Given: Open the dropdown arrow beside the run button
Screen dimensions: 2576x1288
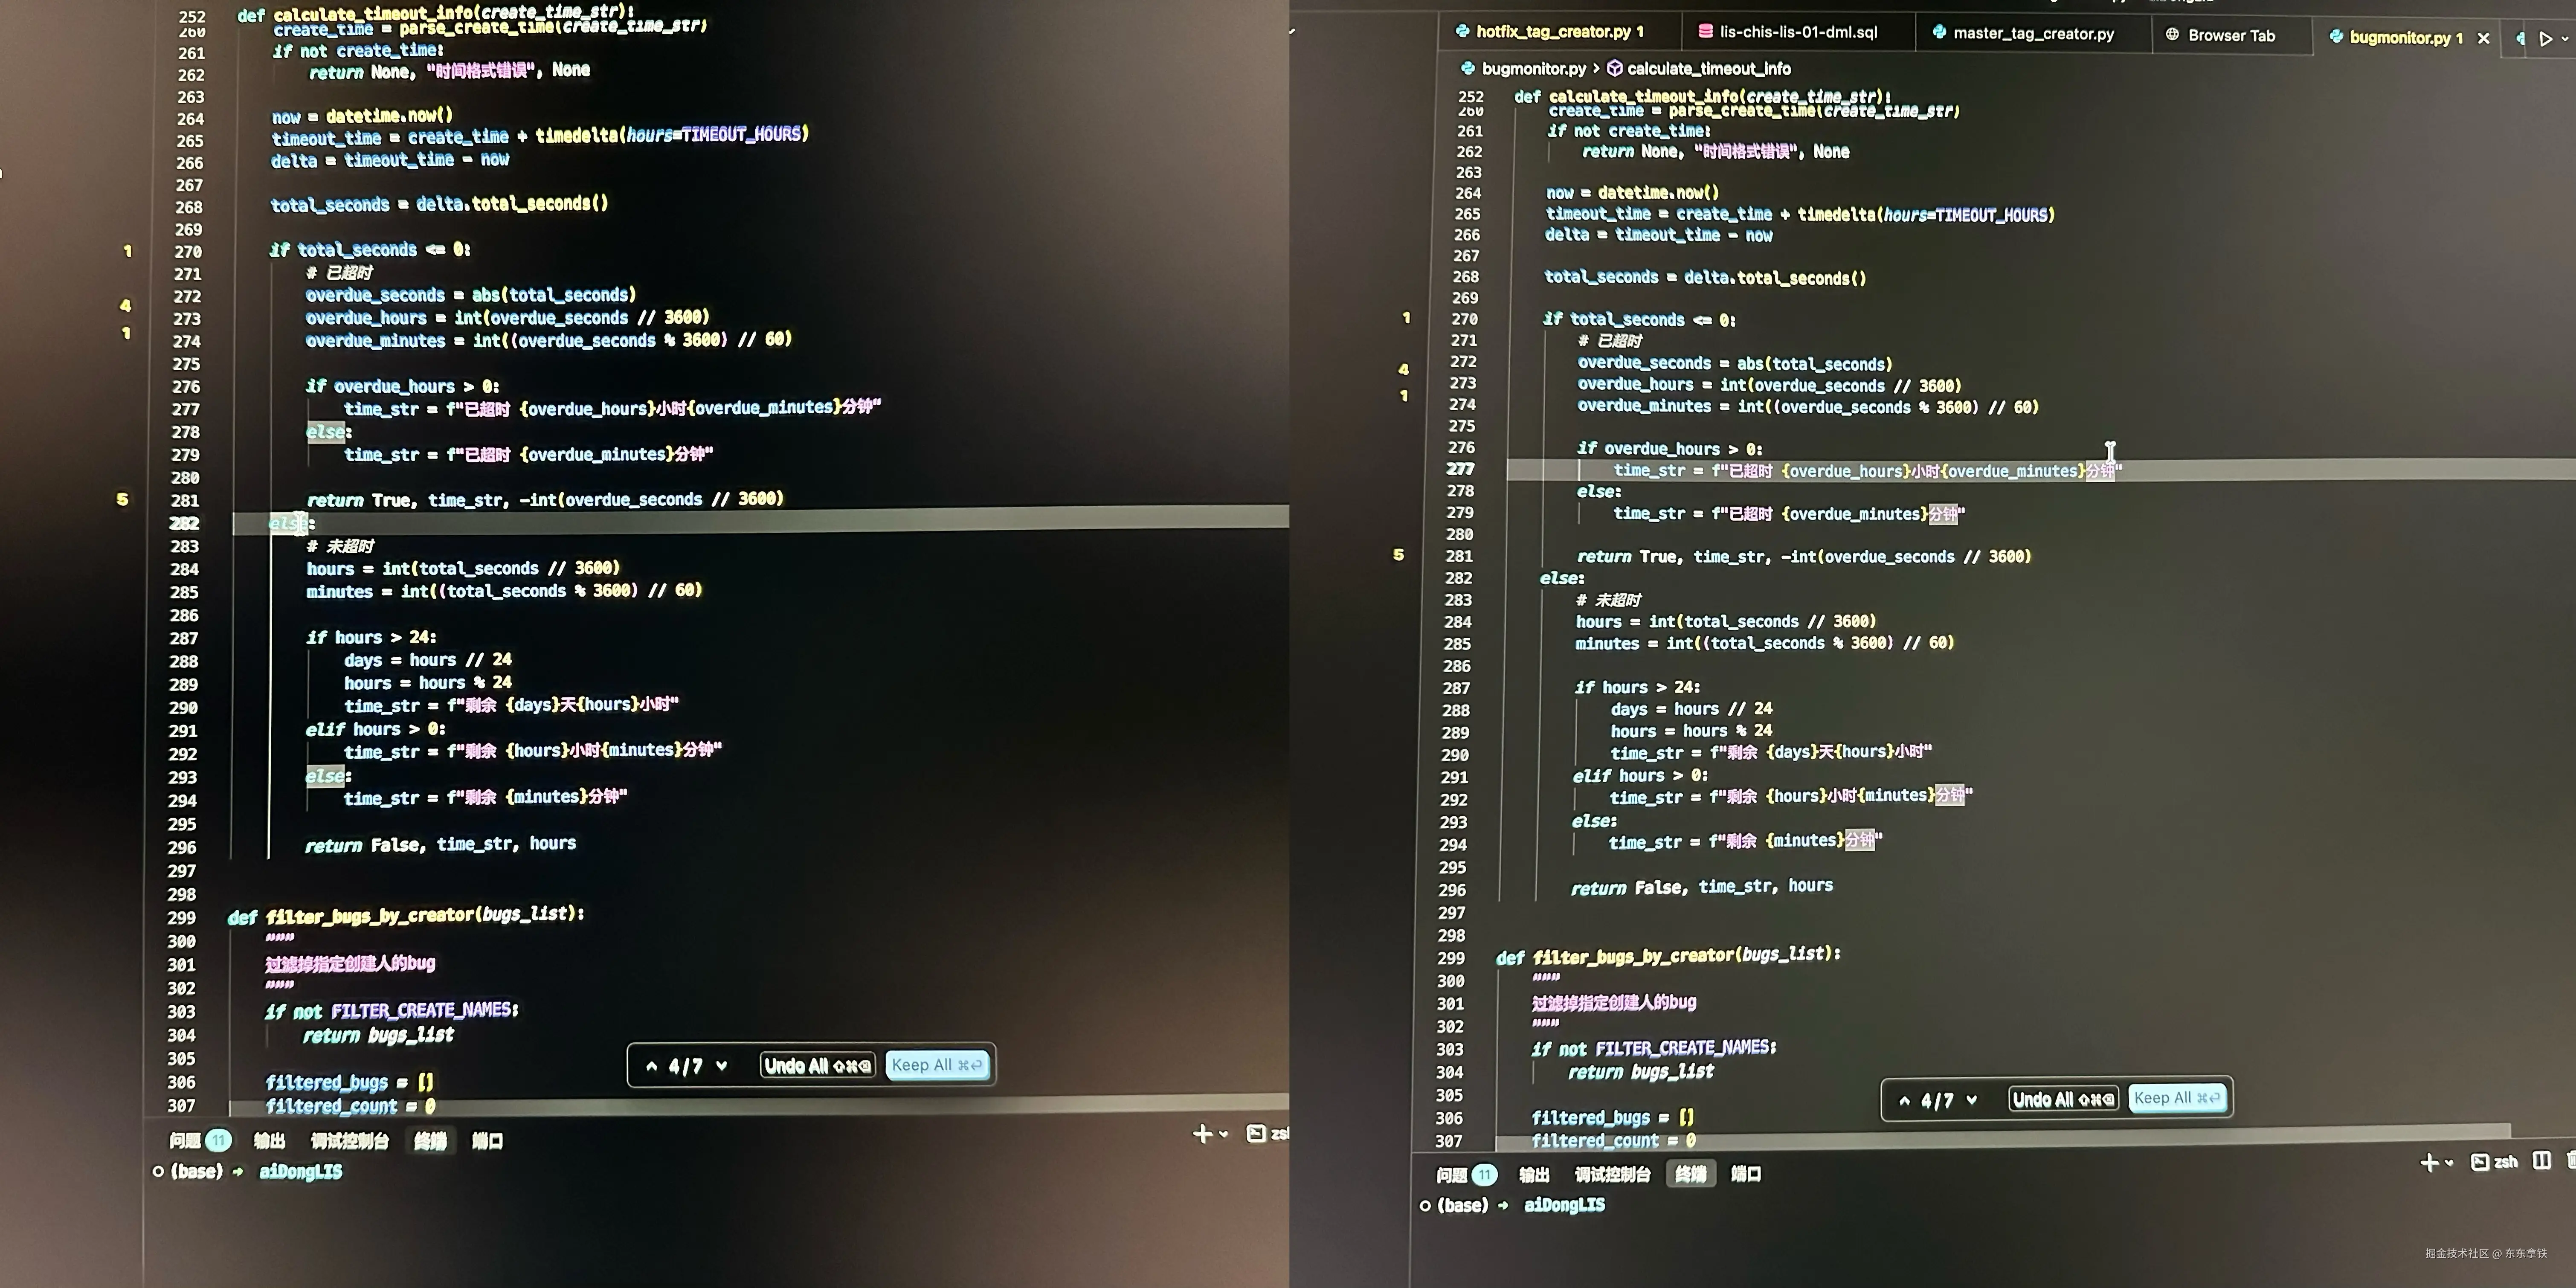Looking at the screenshot, I should [2565, 39].
